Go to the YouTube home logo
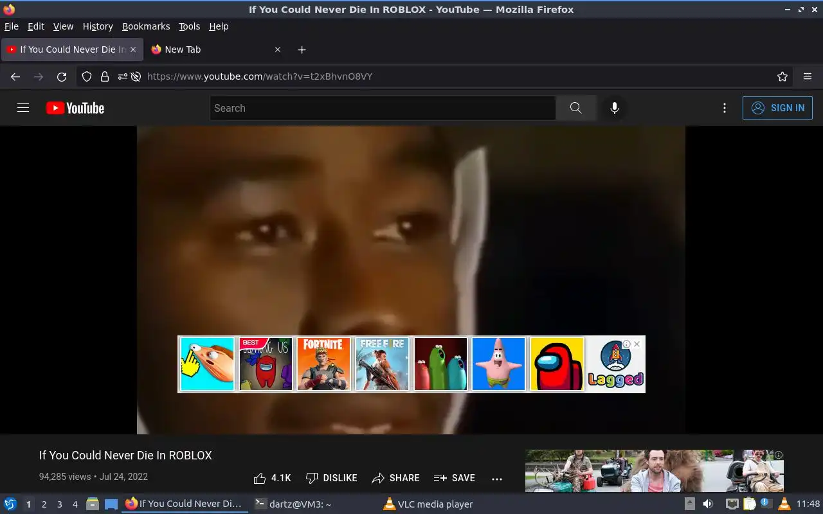 click(75, 108)
